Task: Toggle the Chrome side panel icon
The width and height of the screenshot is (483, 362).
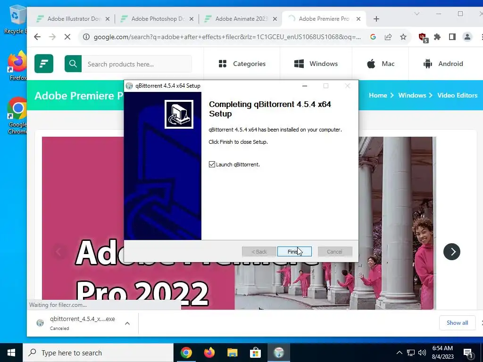Action: [452, 37]
